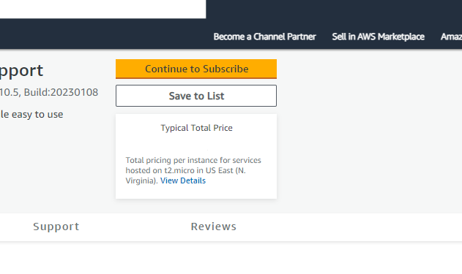462x274 pixels.
Task: Click the 'easy to use' description text
Action: coord(37,115)
